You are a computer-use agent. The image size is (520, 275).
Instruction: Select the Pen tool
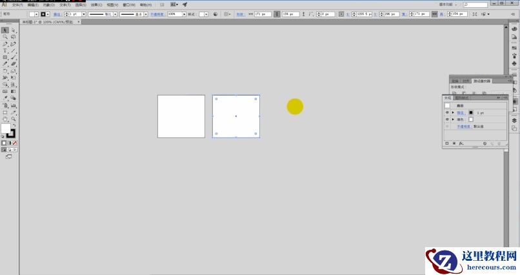pos(5,44)
